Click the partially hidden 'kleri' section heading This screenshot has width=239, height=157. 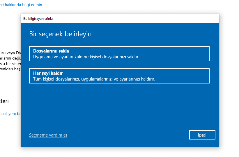5,101
